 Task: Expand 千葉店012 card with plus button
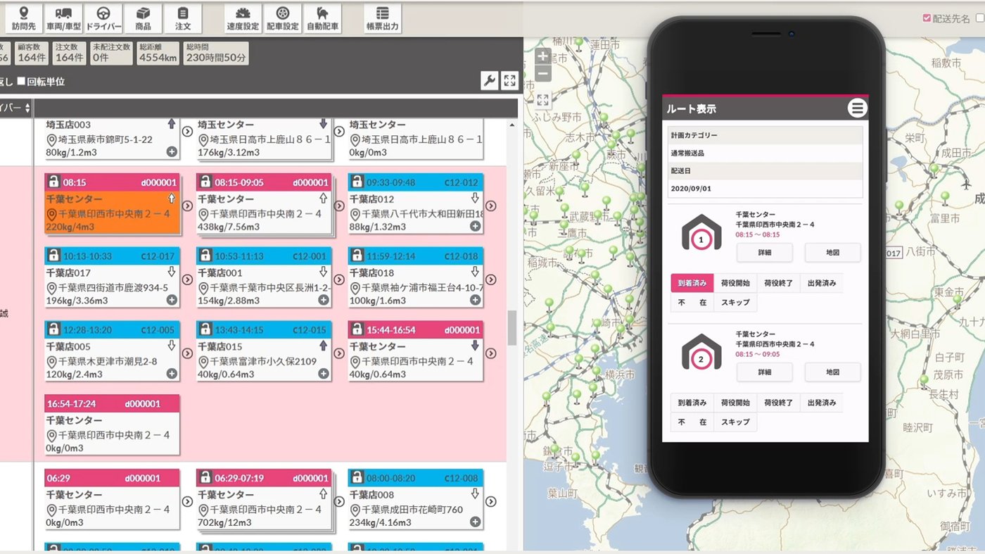pos(476,226)
